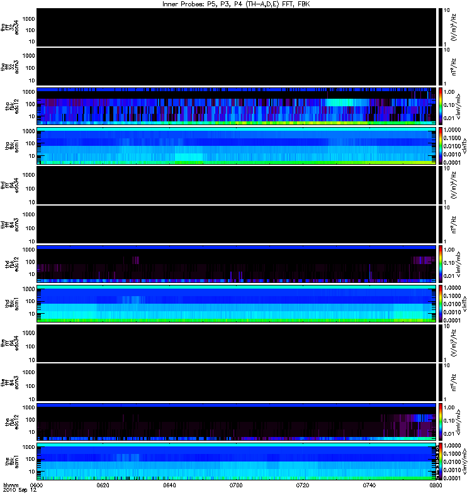This screenshot has height=503, width=472.
Task: Click the 0740 time axis label
Action: pos(369,485)
